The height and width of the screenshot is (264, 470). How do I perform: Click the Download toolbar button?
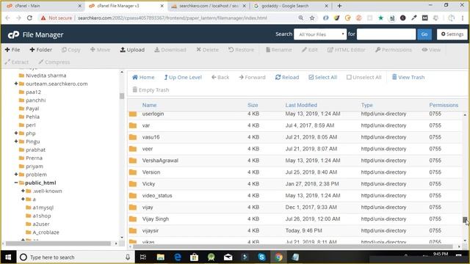tap(170, 50)
